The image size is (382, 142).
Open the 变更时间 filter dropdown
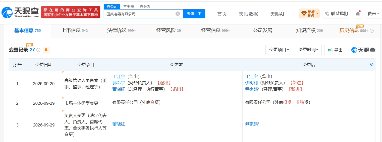coord(308,50)
